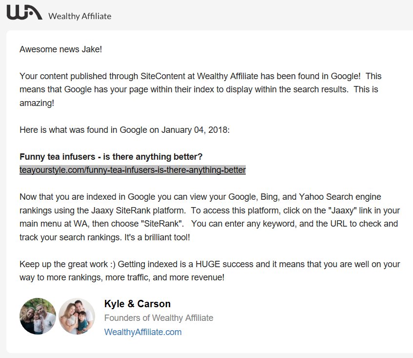Open the teayourstyle.com funny tea infusers link

pyautogui.click(x=133, y=170)
